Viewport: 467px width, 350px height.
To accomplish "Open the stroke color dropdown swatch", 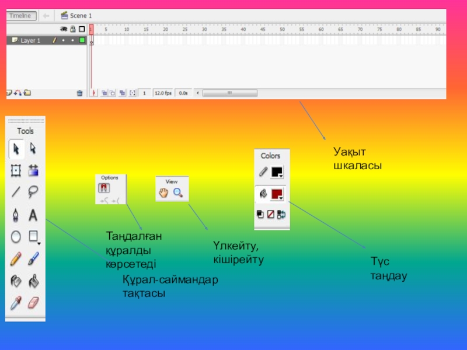I will pos(277,172).
